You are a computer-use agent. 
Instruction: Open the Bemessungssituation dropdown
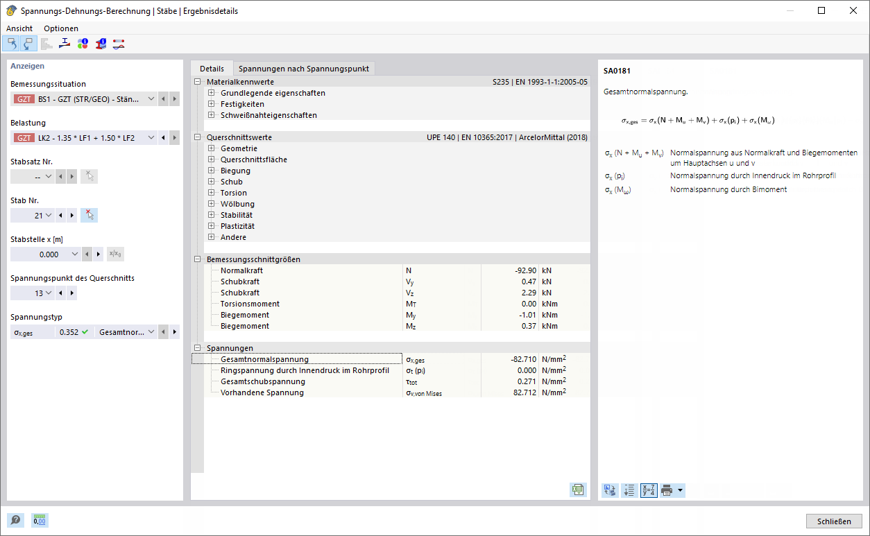(151, 98)
